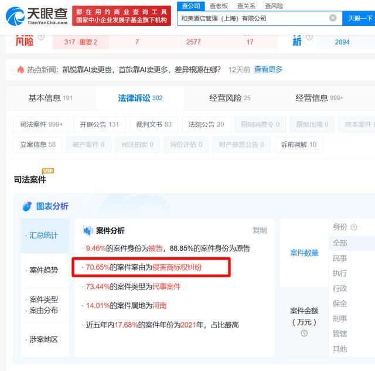Viewport: 375px width, 371px height.
Task: Select 案件类型 in the chart sidebar
Action: [x=44, y=299]
